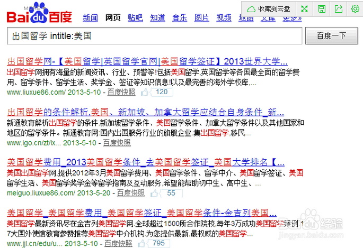Click the like count 795

[159, 243]
